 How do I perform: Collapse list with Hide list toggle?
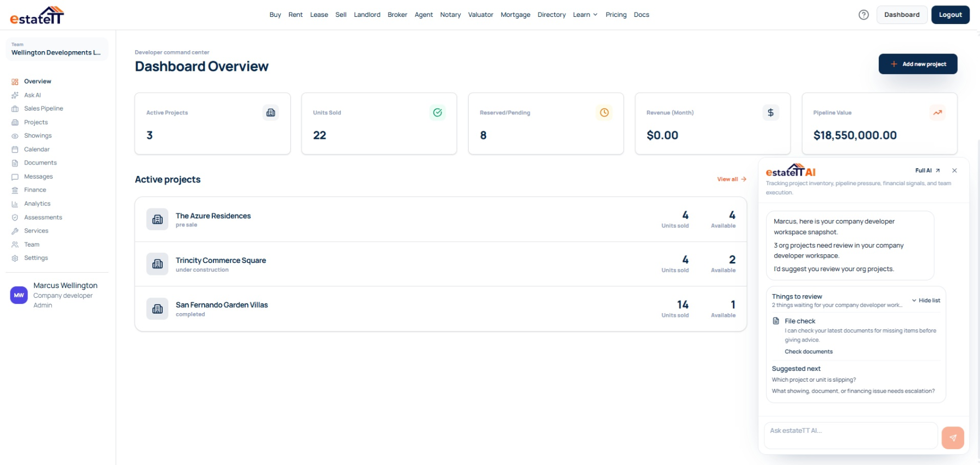[x=926, y=301]
